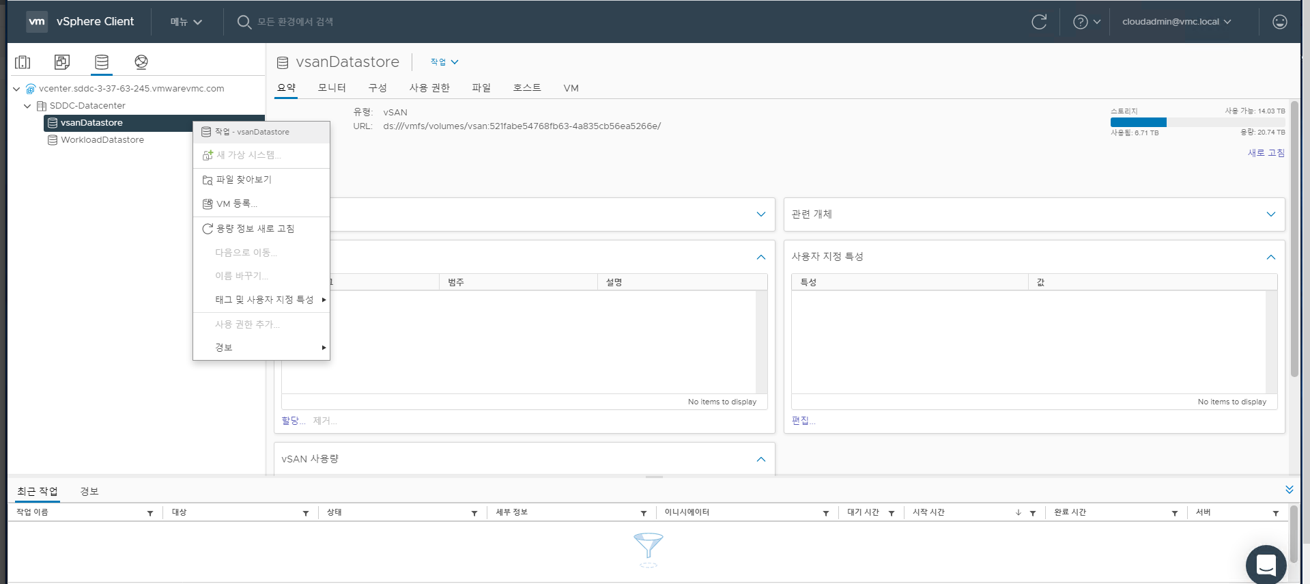1310x584 pixels.
Task: Open the Networking inventory view icon
Action: coord(141,62)
